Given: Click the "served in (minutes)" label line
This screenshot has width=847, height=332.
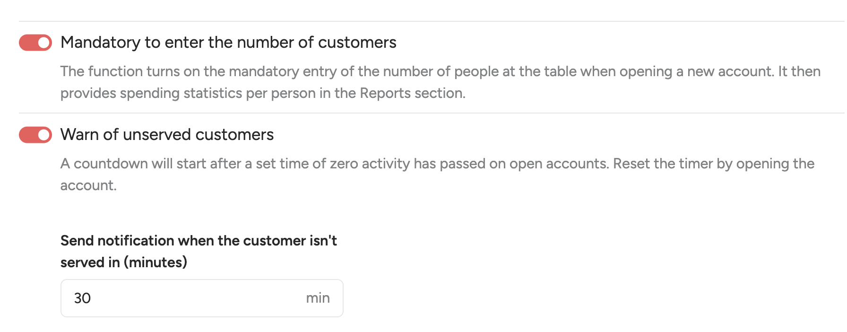Looking at the screenshot, I should 124,262.
